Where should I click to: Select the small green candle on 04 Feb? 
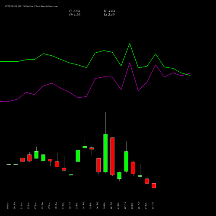pyautogui.click(x=85, y=147)
